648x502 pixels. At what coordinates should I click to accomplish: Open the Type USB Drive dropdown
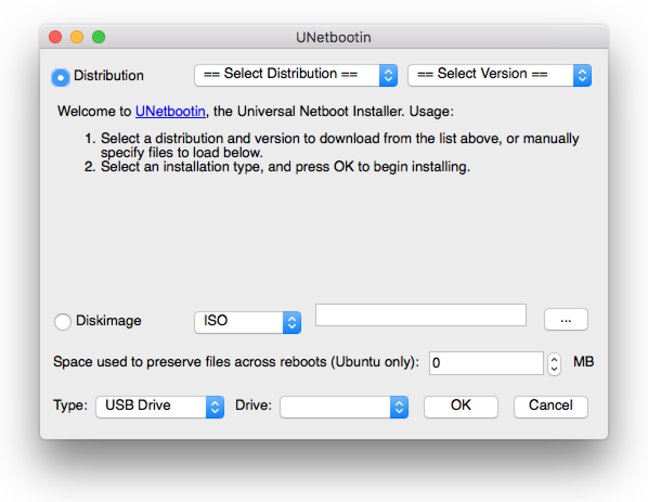(x=160, y=407)
